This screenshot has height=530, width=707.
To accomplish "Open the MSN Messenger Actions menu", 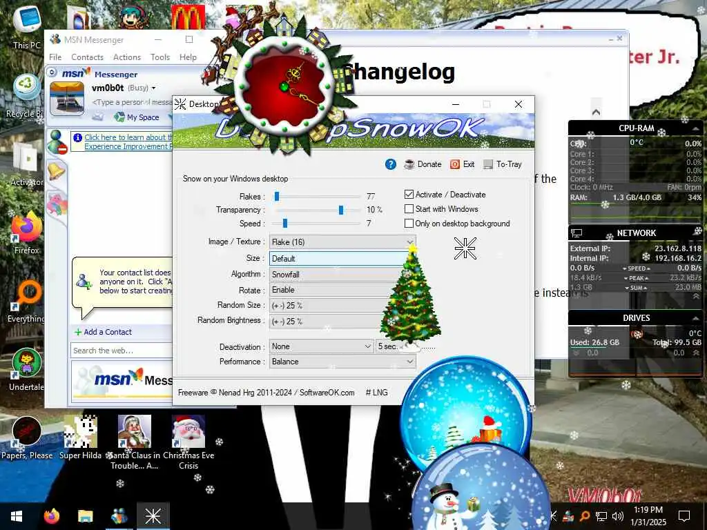I will pyautogui.click(x=127, y=57).
